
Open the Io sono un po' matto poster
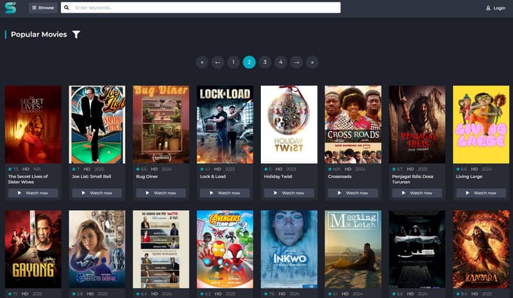161,249
